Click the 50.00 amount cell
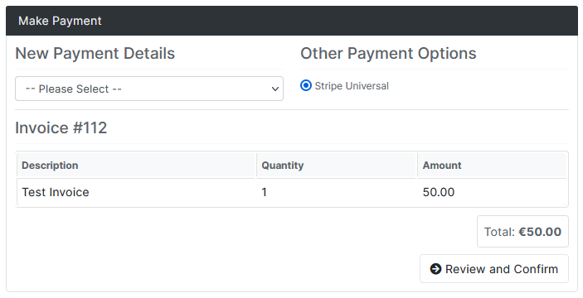 [x=493, y=192]
